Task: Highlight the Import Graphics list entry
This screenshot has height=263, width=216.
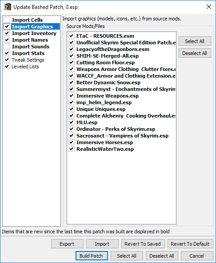Action: coord(36,27)
